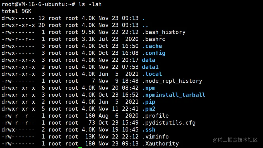This screenshot has width=263, height=148.
Task: Click the data1 directory name
Action: [x=150, y=67]
